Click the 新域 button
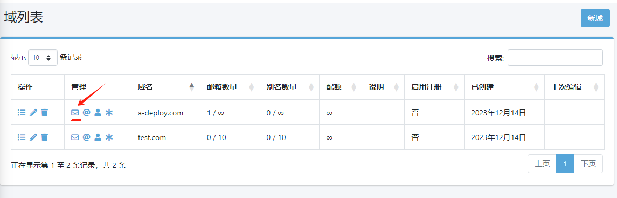This screenshot has height=198, width=617. pos(595,18)
